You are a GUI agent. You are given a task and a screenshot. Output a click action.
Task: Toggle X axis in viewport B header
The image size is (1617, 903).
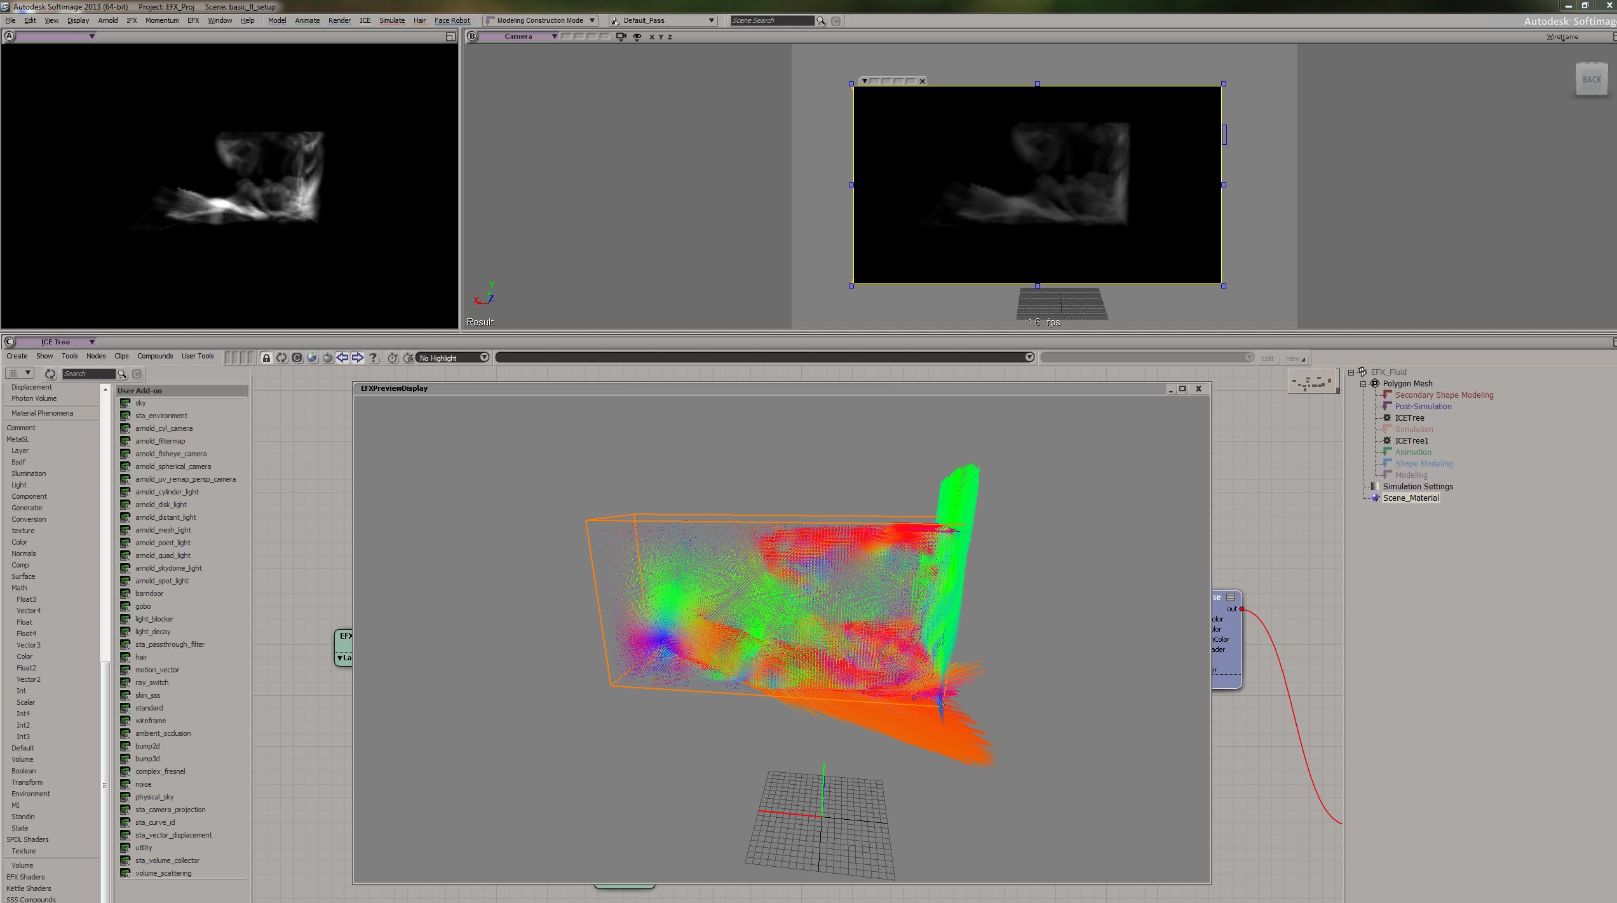[651, 37]
